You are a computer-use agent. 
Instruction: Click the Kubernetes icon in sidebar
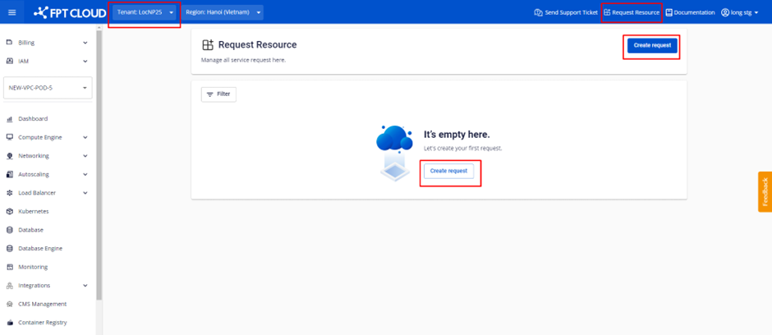10,211
